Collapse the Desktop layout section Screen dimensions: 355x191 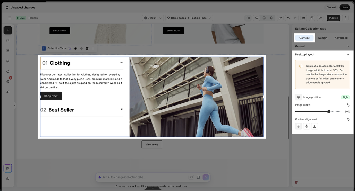[x=323, y=54]
